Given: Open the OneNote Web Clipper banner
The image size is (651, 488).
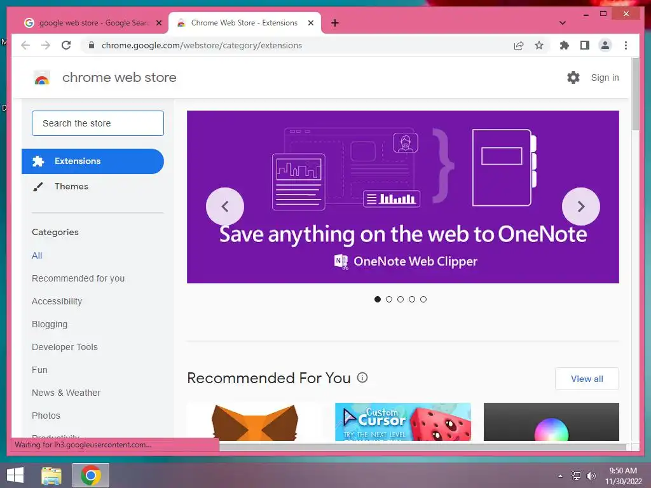Looking at the screenshot, I should coord(402,197).
